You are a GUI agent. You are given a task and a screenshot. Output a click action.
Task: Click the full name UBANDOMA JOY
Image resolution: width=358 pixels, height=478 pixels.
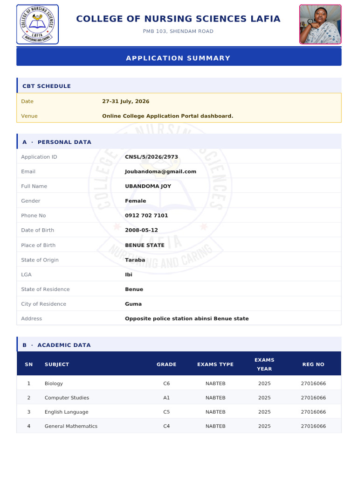(148, 186)
